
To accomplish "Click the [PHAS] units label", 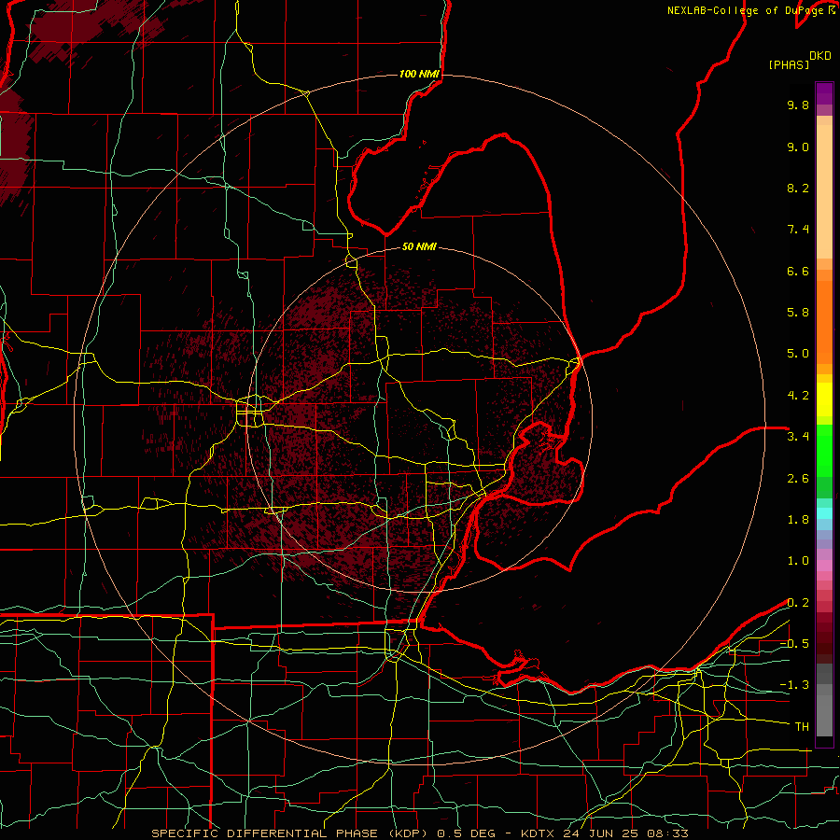I will point(789,64).
